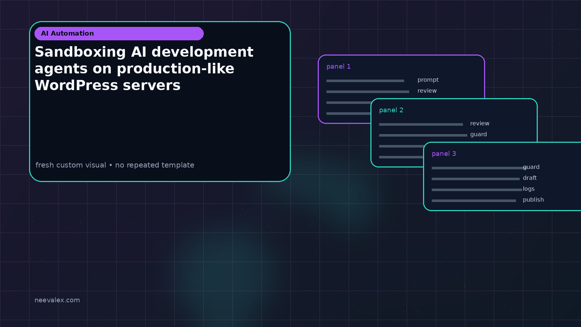Click 'prompt' label in panel 1
This screenshot has height=327, width=581.
coord(428,80)
